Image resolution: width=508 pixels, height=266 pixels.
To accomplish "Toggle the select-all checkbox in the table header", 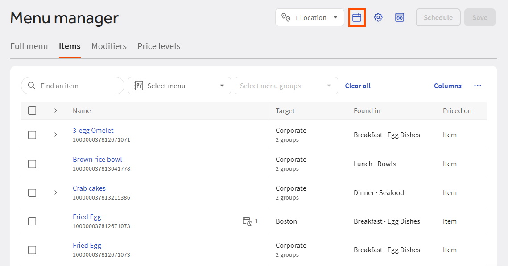I will coord(32,110).
